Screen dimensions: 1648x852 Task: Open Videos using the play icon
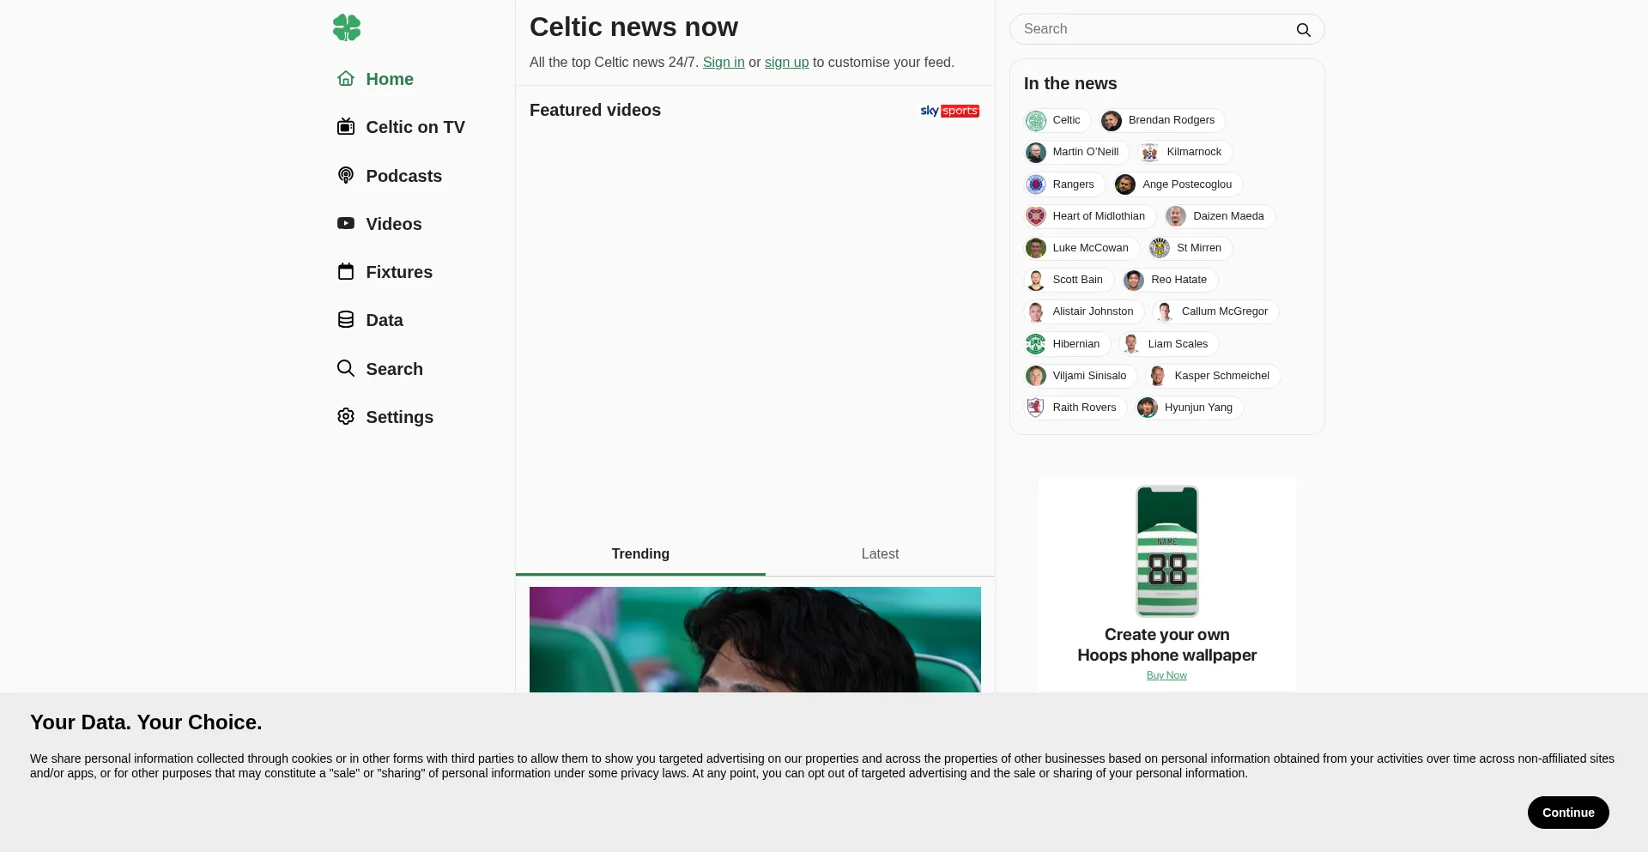[346, 224]
